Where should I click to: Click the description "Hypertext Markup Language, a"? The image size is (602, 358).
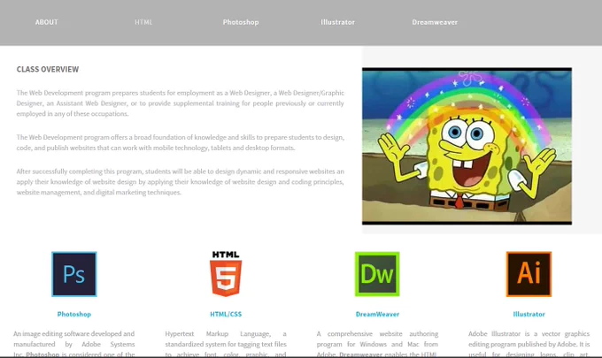(226, 344)
